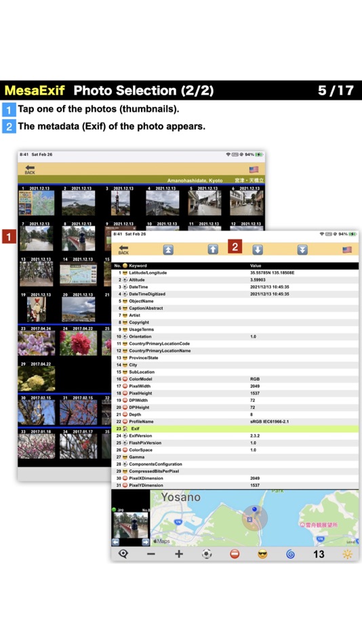Tap the right arrow under the preview photo
The width and height of the screenshot is (362, 644).
[x=146, y=542]
